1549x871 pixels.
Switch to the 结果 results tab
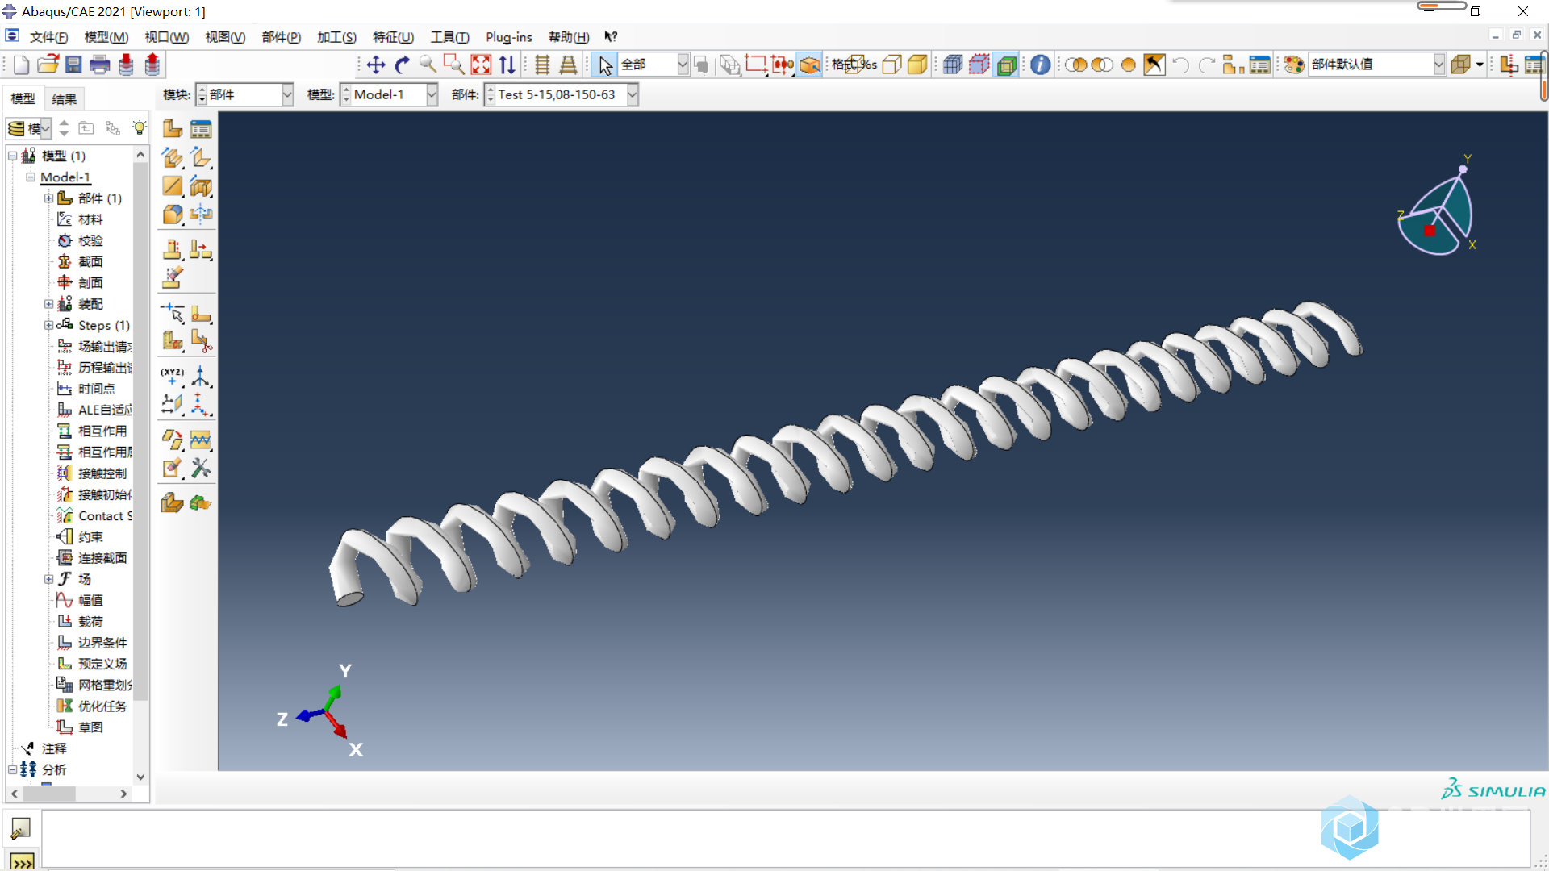[x=65, y=98]
